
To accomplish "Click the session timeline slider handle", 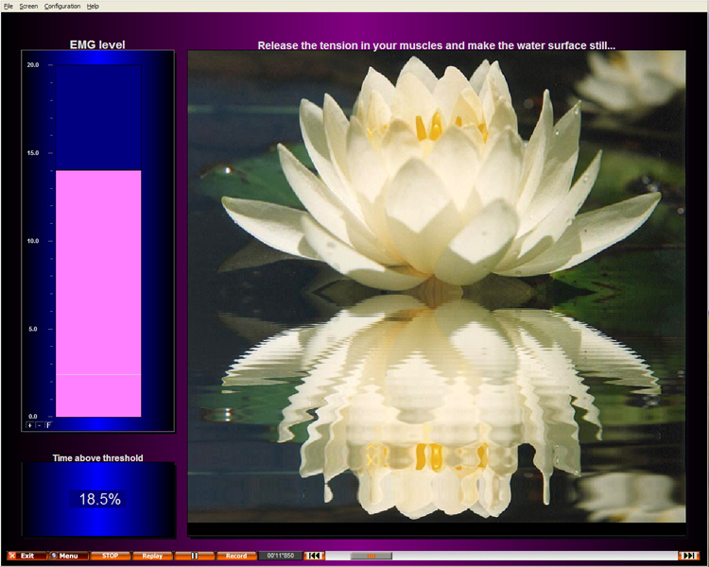I will [371, 556].
